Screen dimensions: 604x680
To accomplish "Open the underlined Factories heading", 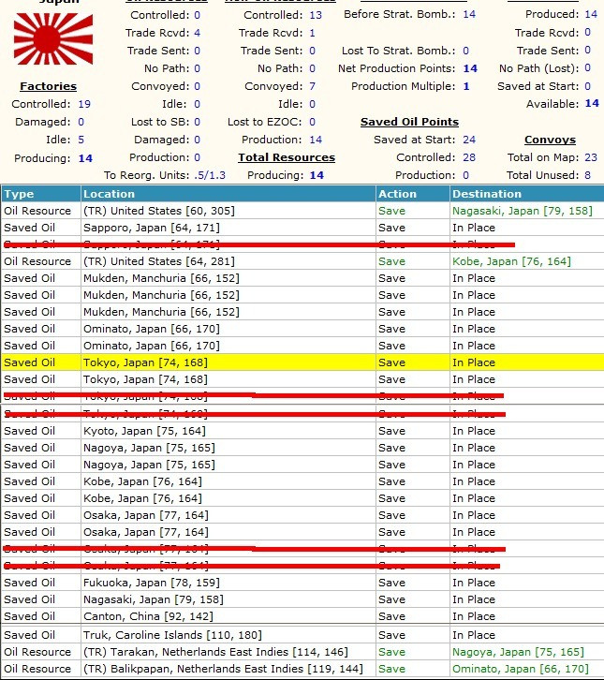I will coord(48,86).
